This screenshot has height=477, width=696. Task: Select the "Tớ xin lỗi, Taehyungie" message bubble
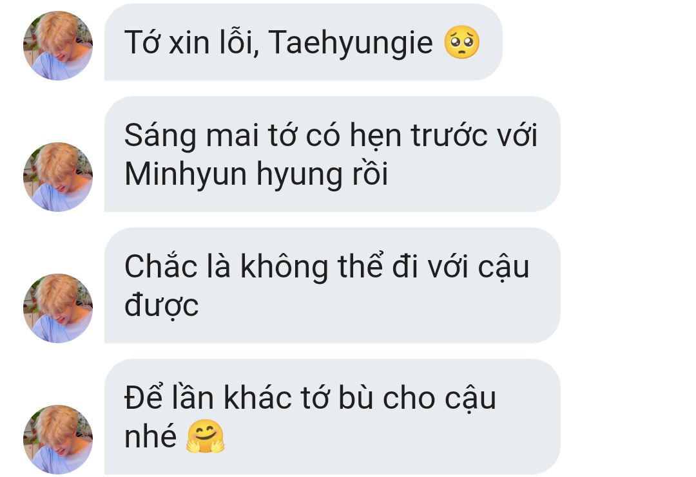coord(303,42)
